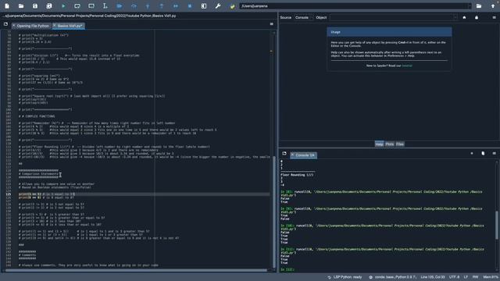Click the RW permissions status
Screen dimensions: 500x281
[475, 277]
